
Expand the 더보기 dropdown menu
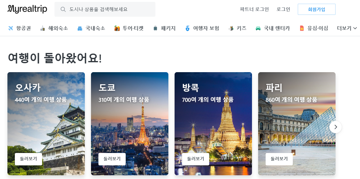point(347,28)
